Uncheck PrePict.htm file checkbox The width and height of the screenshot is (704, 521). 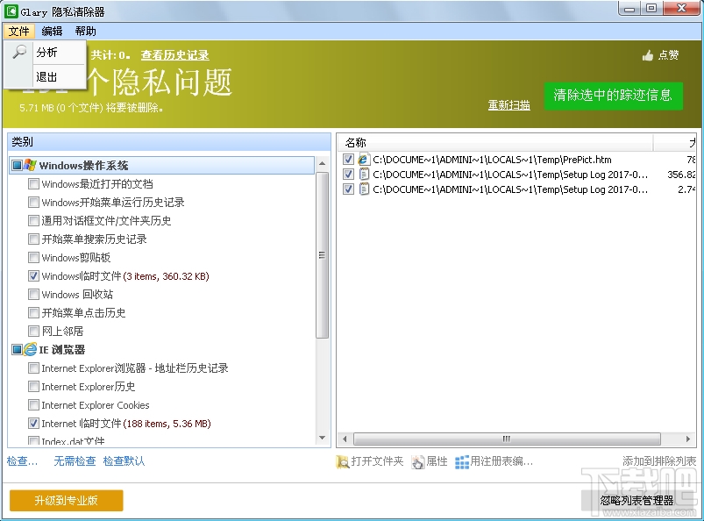coord(348,159)
